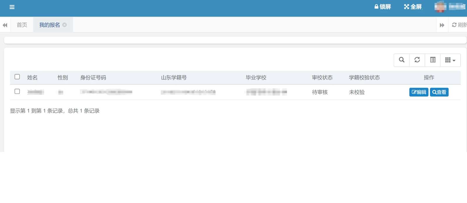The height and width of the screenshot is (203, 467).
Task: Click the 审校状态 column header
Action: pos(322,78)
